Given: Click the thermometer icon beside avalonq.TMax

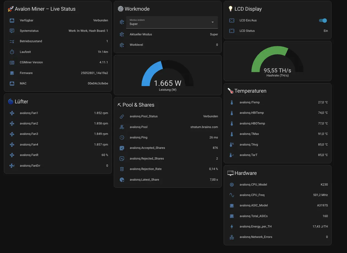Looking at the screenshot, I should (232, 134).
